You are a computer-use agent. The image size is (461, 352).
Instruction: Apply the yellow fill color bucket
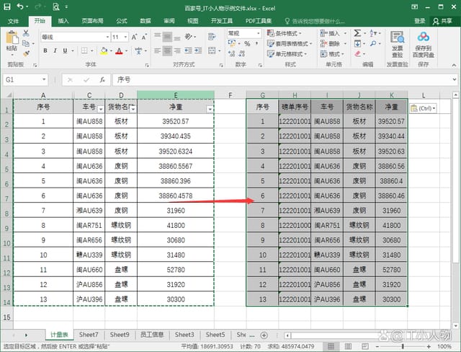pos(104,50)
